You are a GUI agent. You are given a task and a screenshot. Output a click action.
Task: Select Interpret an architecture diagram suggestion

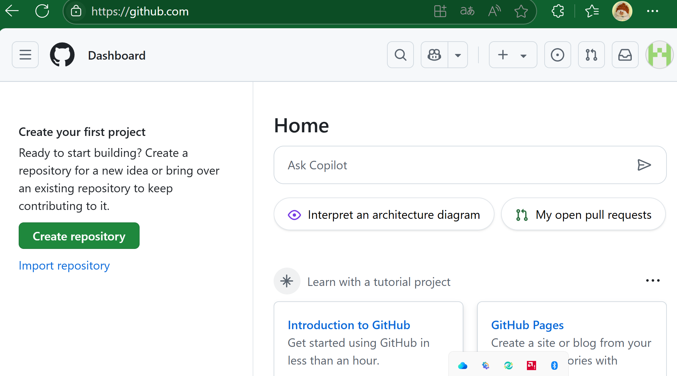pyautogui.click(x=384, y=215)
